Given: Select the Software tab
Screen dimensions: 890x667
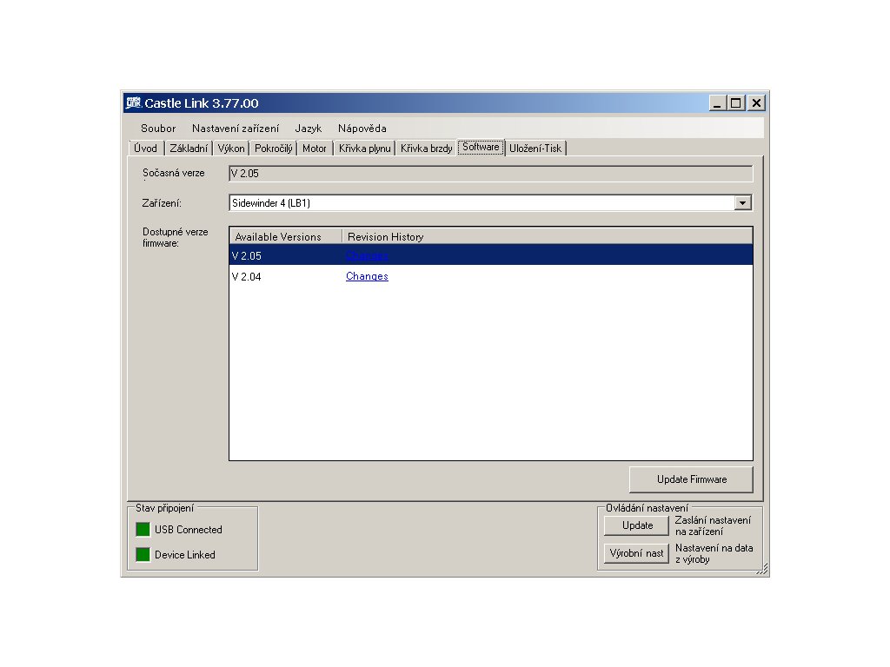Looking at the screenshot, I should click(481, 147).
